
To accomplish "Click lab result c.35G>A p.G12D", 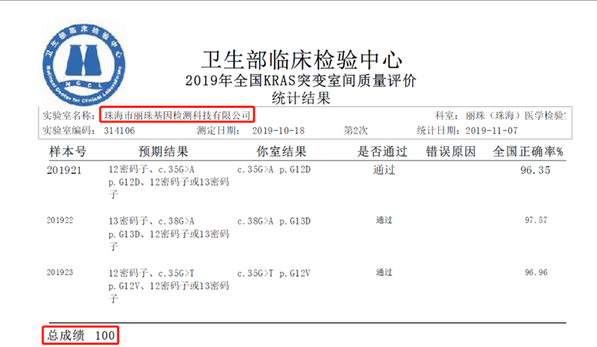I will pos(274,169).
